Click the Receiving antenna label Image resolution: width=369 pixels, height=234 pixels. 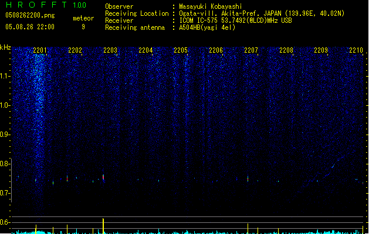click(x=135, y=27)
